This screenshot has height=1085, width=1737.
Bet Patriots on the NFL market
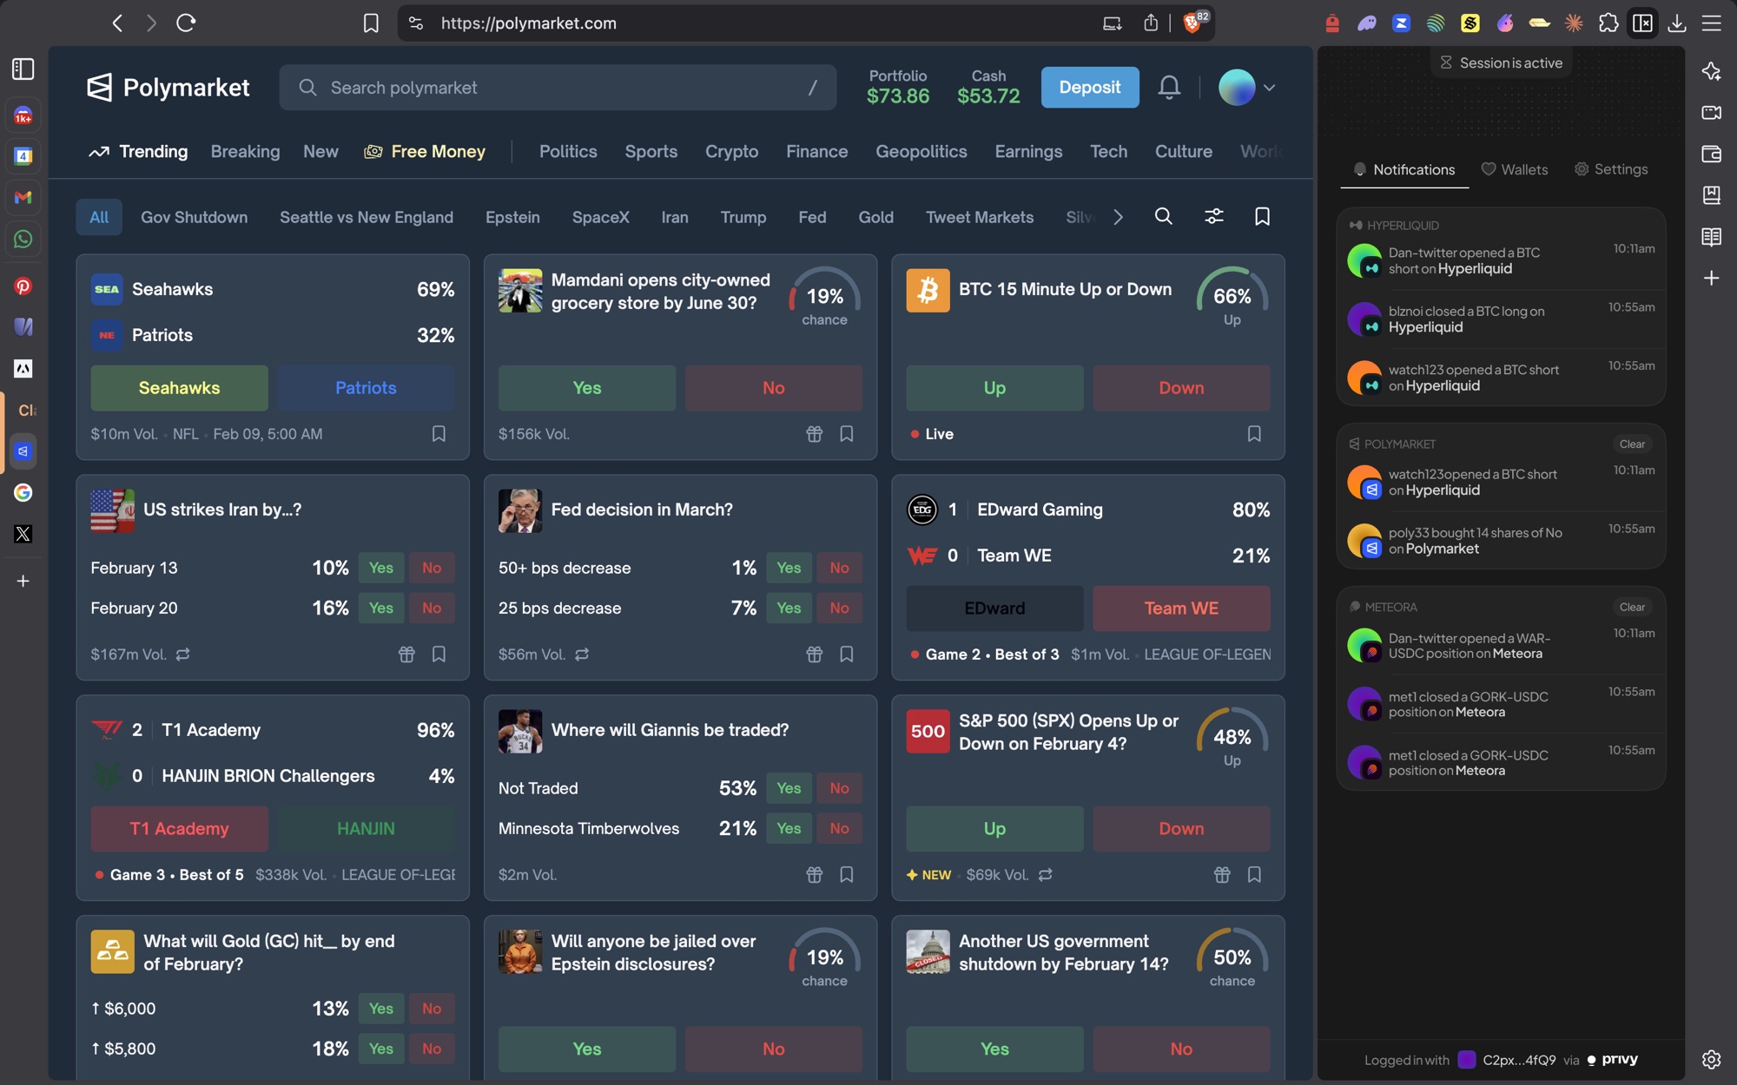[366, 387]
